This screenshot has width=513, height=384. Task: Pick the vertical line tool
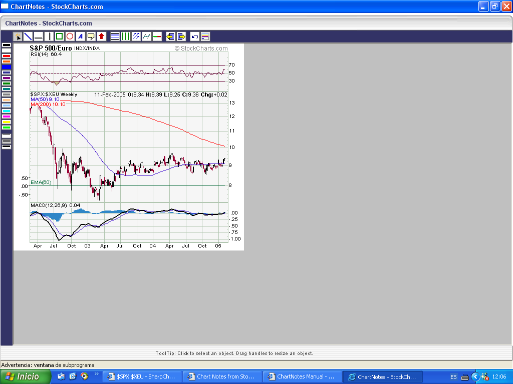49,36
